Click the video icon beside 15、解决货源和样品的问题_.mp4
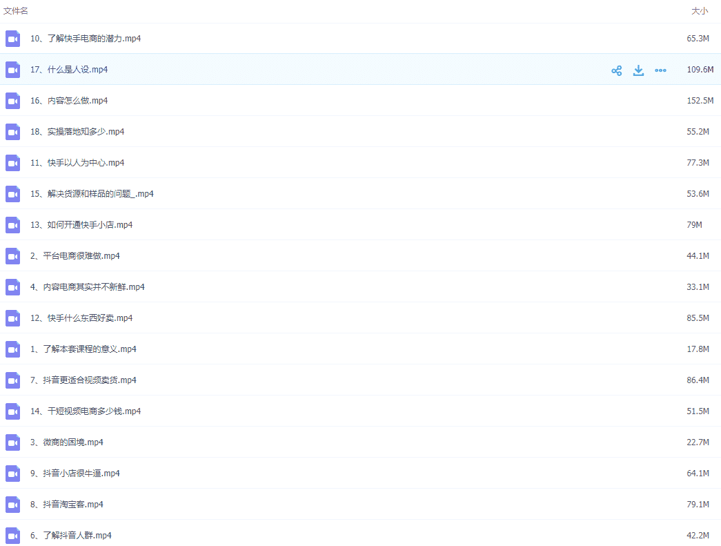 click(x=13, y=194)
